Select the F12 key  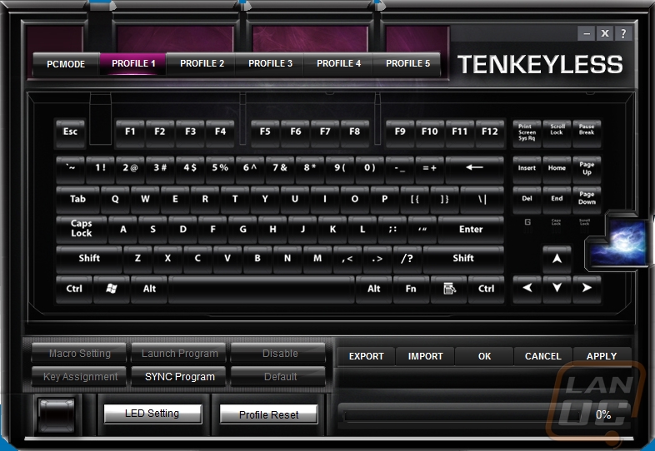point(489,133)
